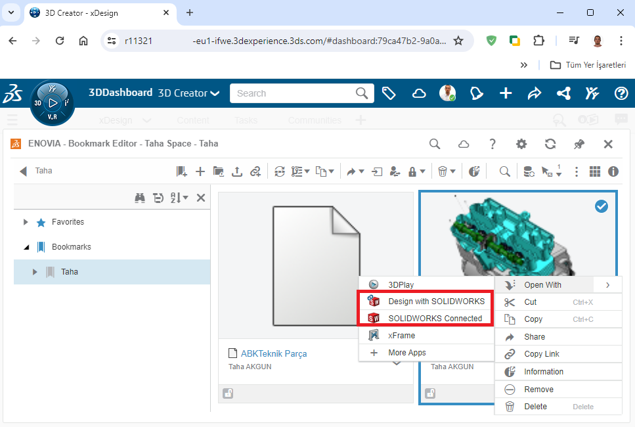
Task: Click the binoculars find icon in tree panel
Action: pyautogui.click(x=139, y=198)
